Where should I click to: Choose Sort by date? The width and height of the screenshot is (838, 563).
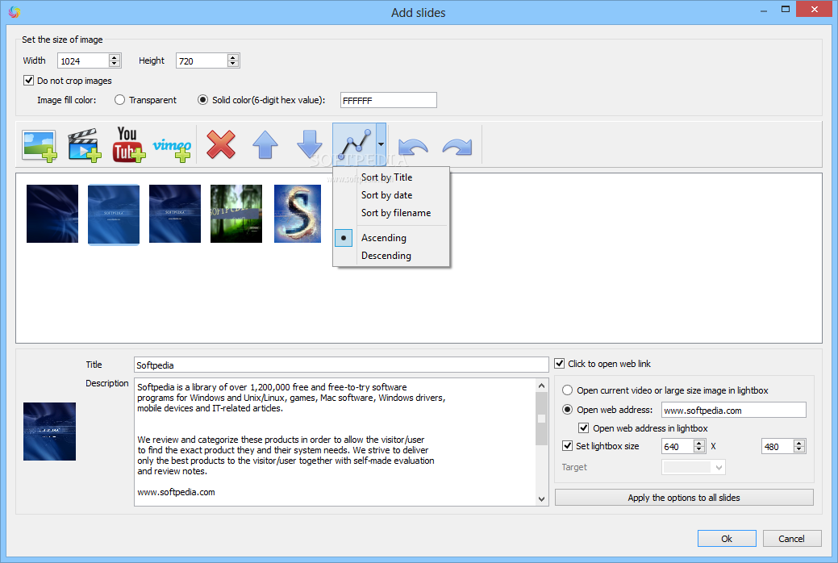coord(386,195)
